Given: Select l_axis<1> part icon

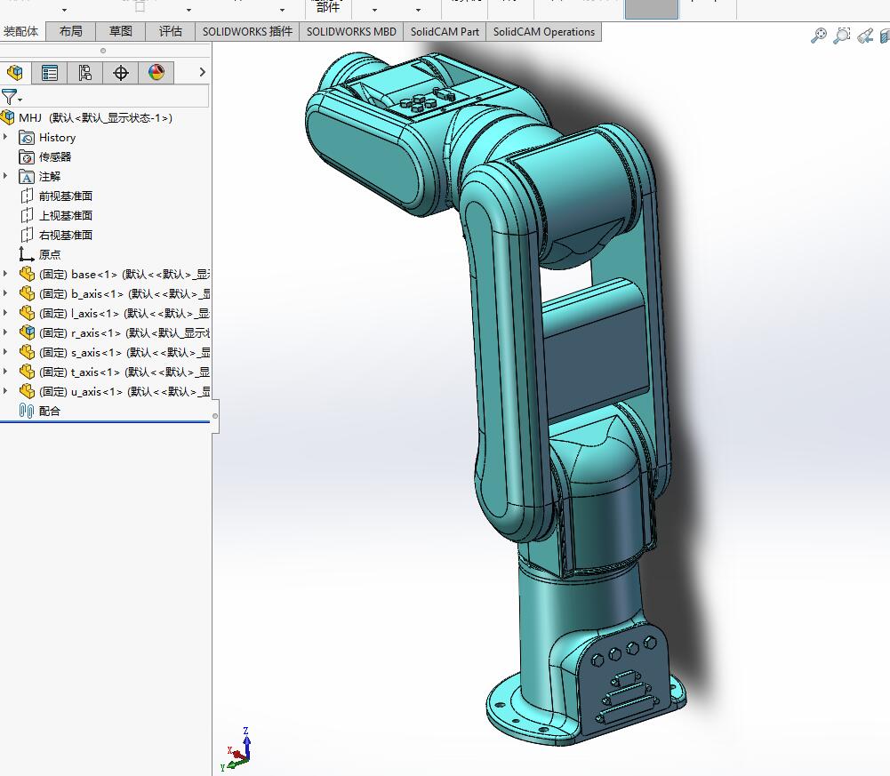Looking at the screenshot, I should [x=27, y=313].
